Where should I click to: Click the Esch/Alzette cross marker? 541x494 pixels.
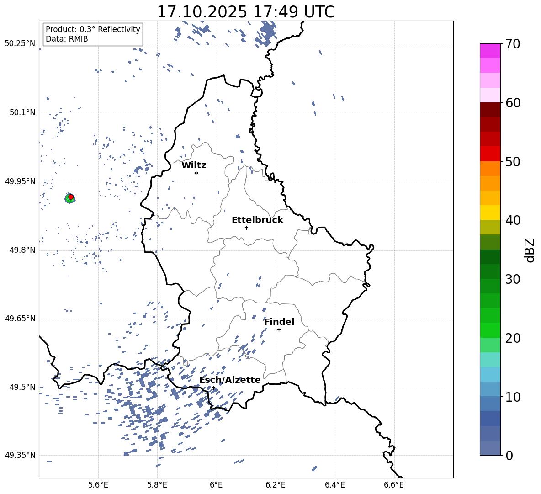coord(213,388)
